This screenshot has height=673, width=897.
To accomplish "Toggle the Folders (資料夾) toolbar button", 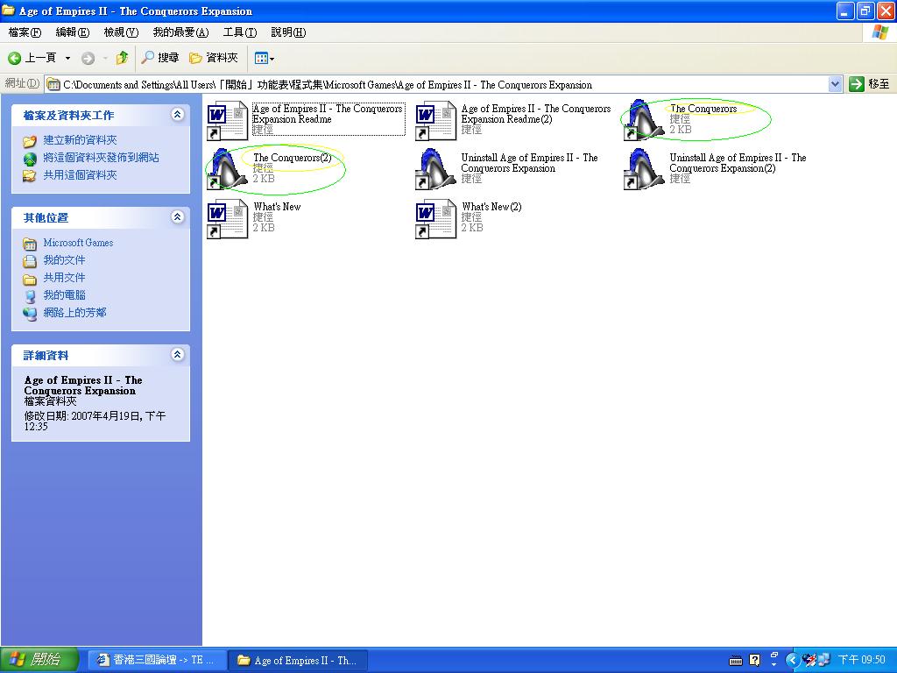I will (x=214, y=58).
